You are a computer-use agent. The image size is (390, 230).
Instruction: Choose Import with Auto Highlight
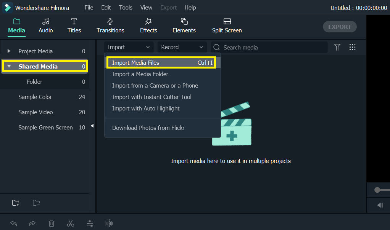[x=163, y=109]
